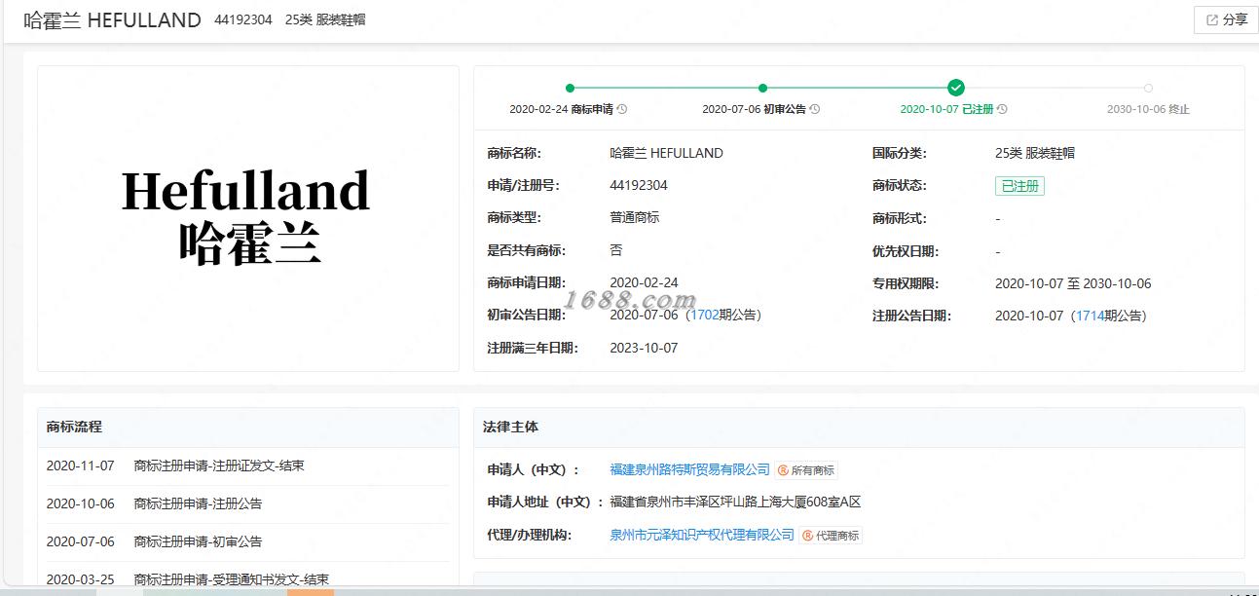
Task: Click 注册满三年日期 value 2023-10-07
Action: pyautogui.click(x=644, y=348)
